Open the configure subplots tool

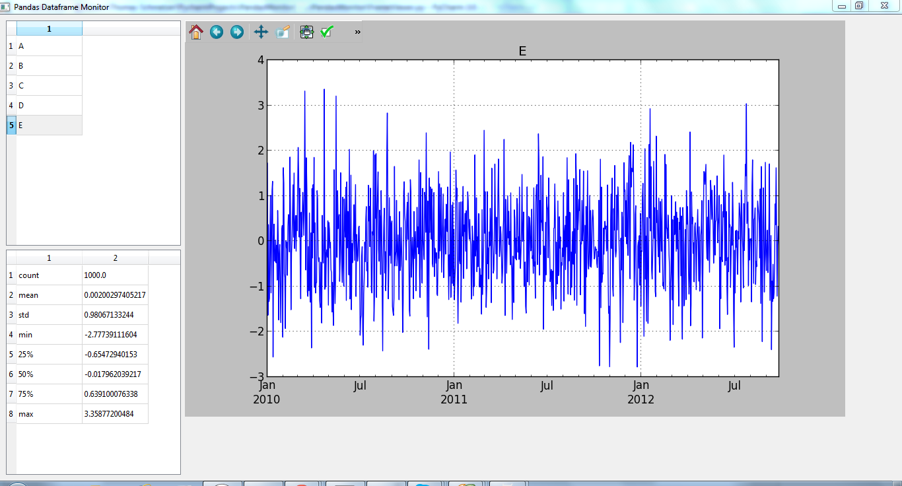click(306, 32)
